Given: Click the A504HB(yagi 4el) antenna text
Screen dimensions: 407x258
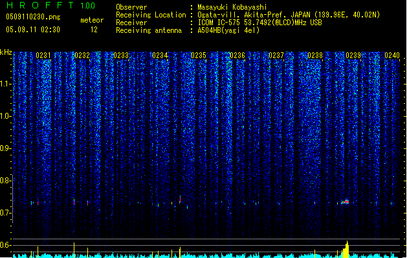Looking at the screenshot, I should point(228,30).
